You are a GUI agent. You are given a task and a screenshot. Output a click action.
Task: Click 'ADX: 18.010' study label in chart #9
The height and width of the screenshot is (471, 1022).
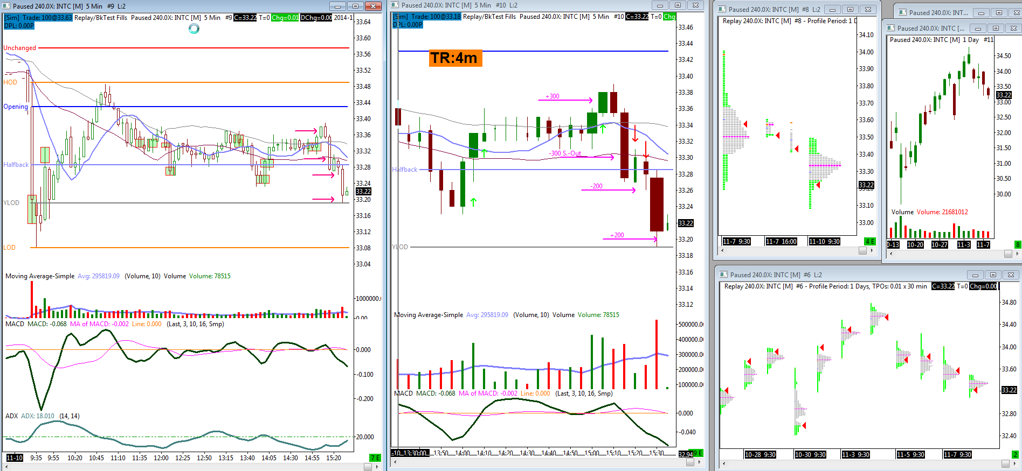(38, 416)
